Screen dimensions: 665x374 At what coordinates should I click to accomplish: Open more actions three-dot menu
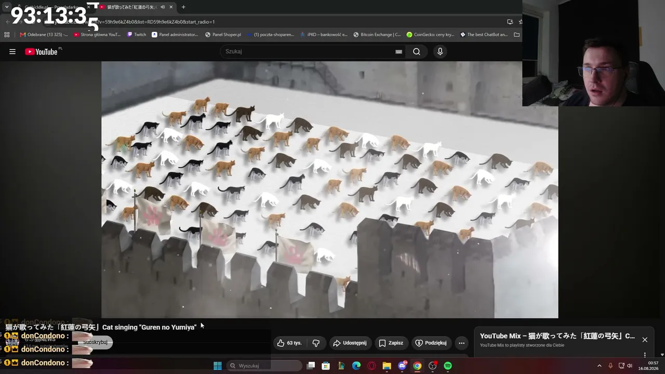(461, 343)
